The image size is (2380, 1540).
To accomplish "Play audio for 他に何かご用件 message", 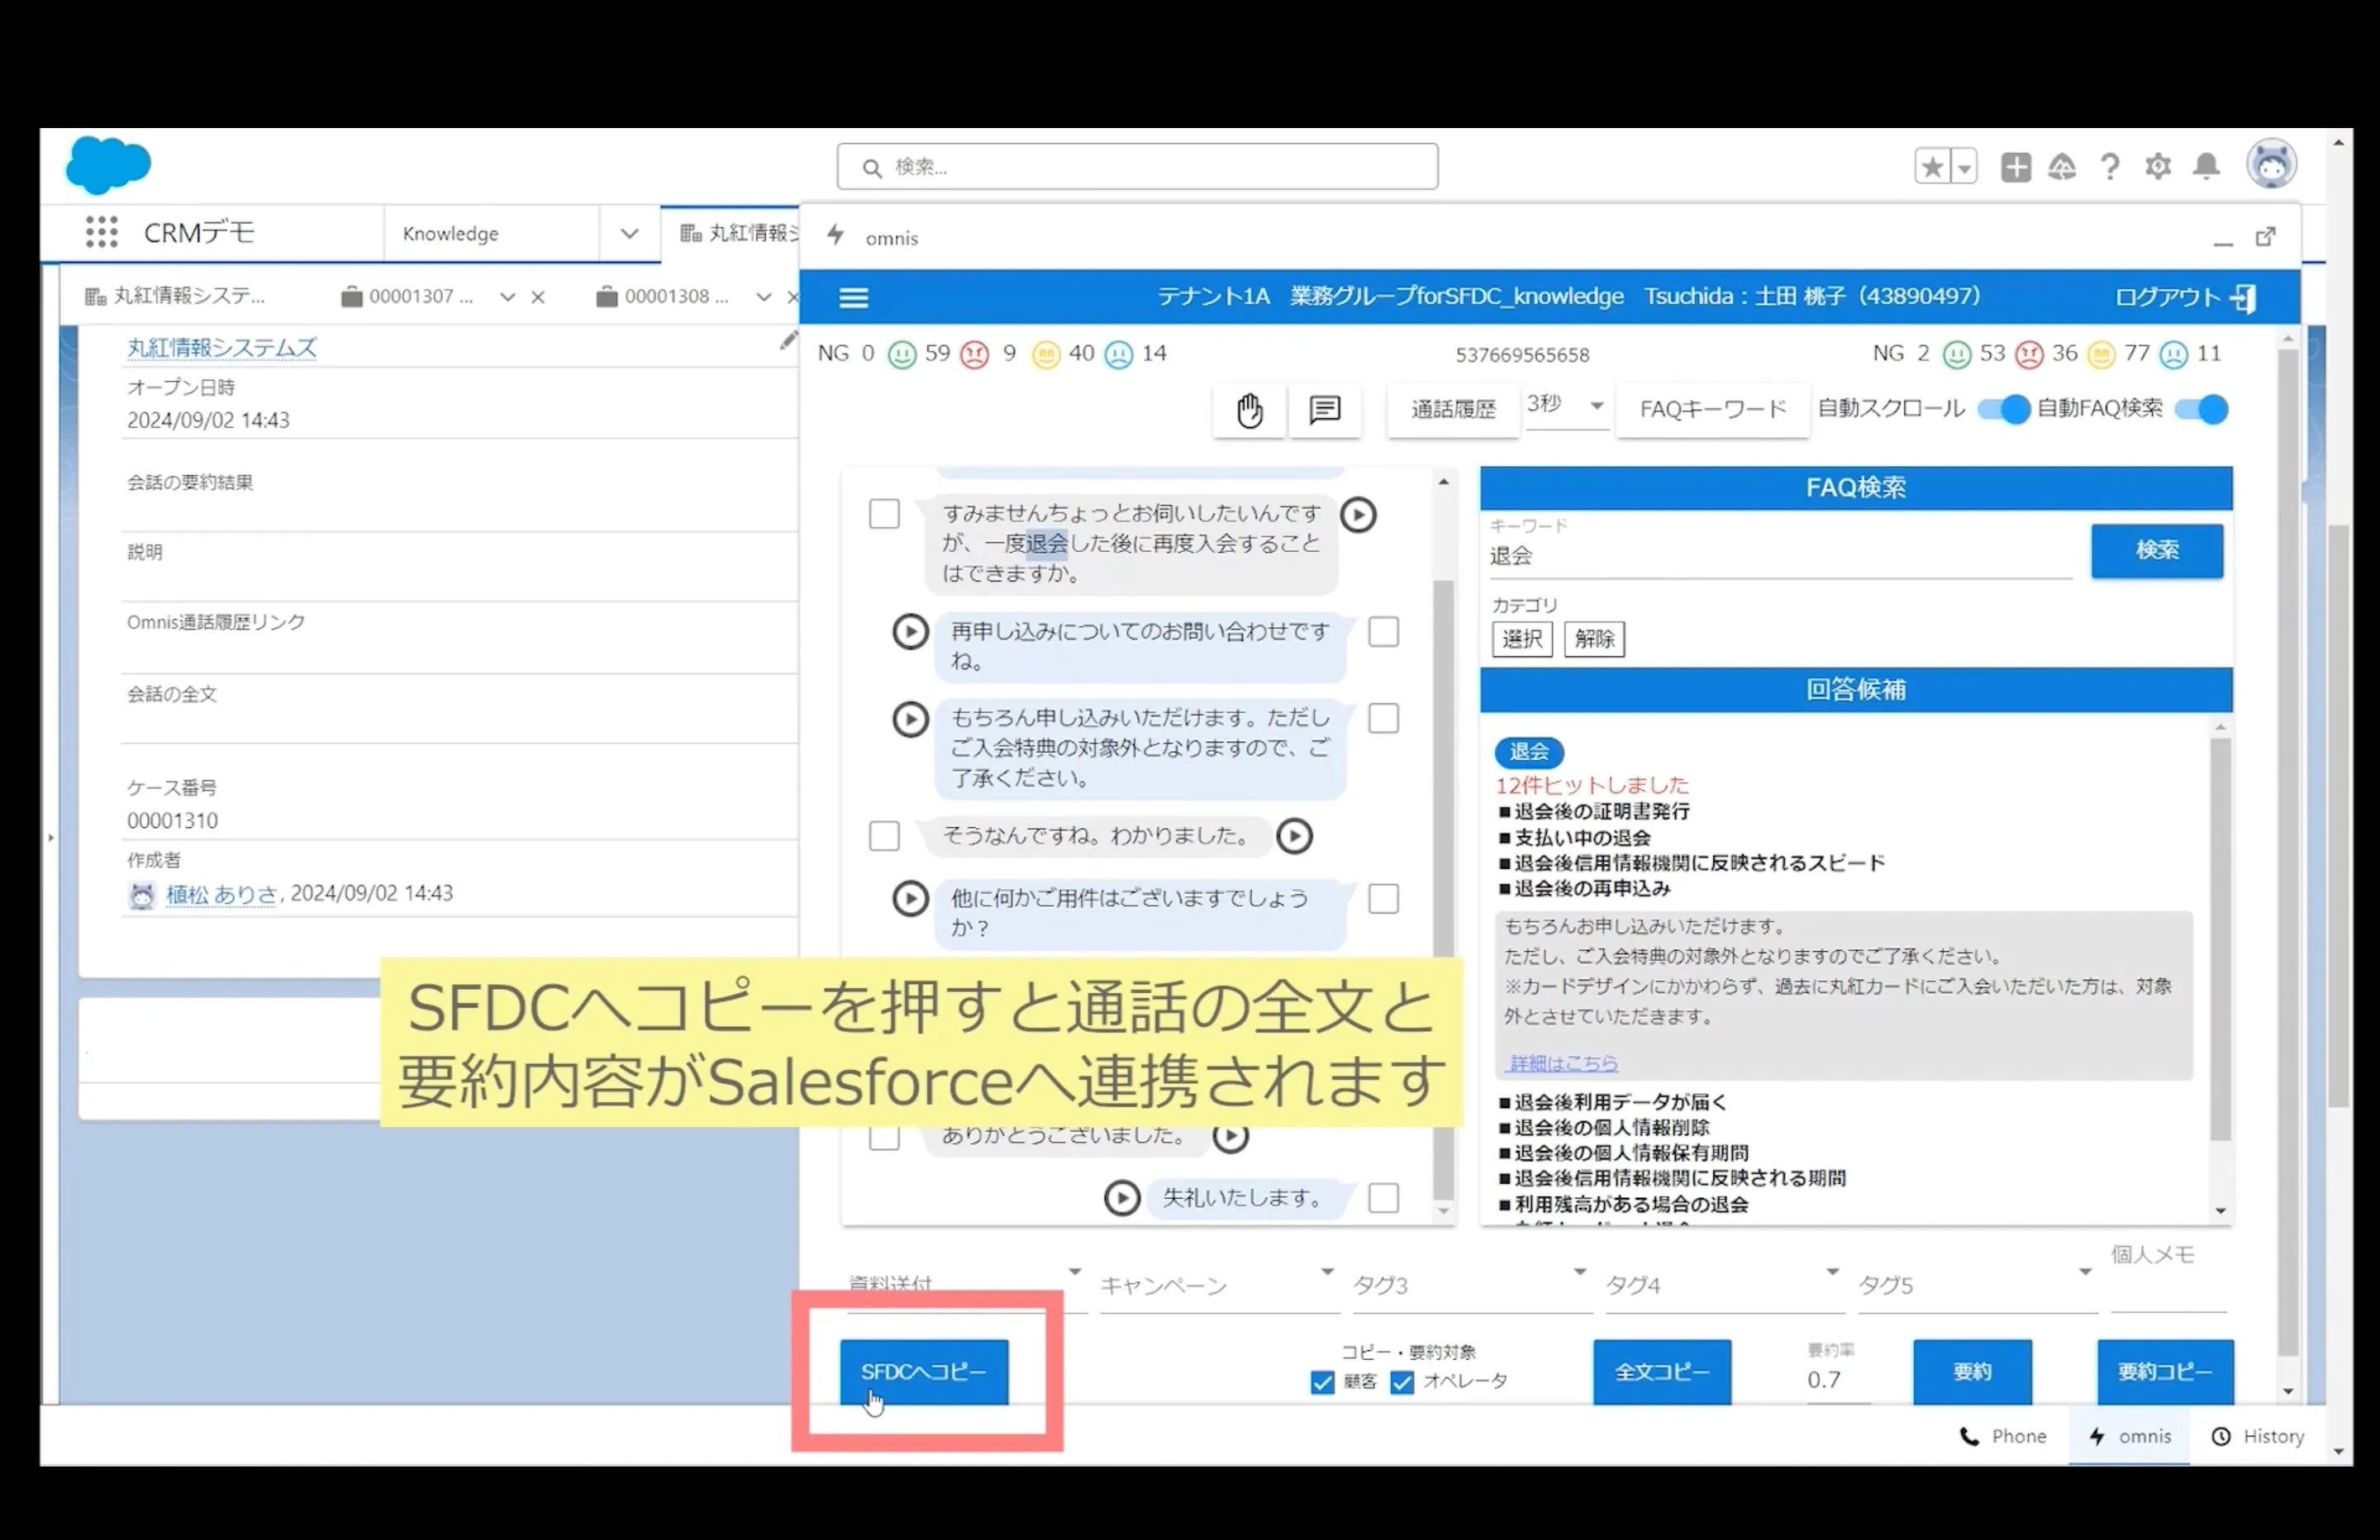I will (910, 898).
